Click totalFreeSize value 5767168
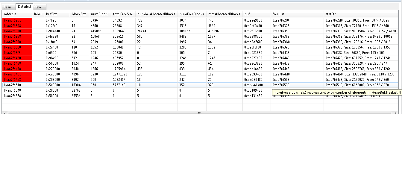Screen dimensions: 402x194 click(119, 85)
